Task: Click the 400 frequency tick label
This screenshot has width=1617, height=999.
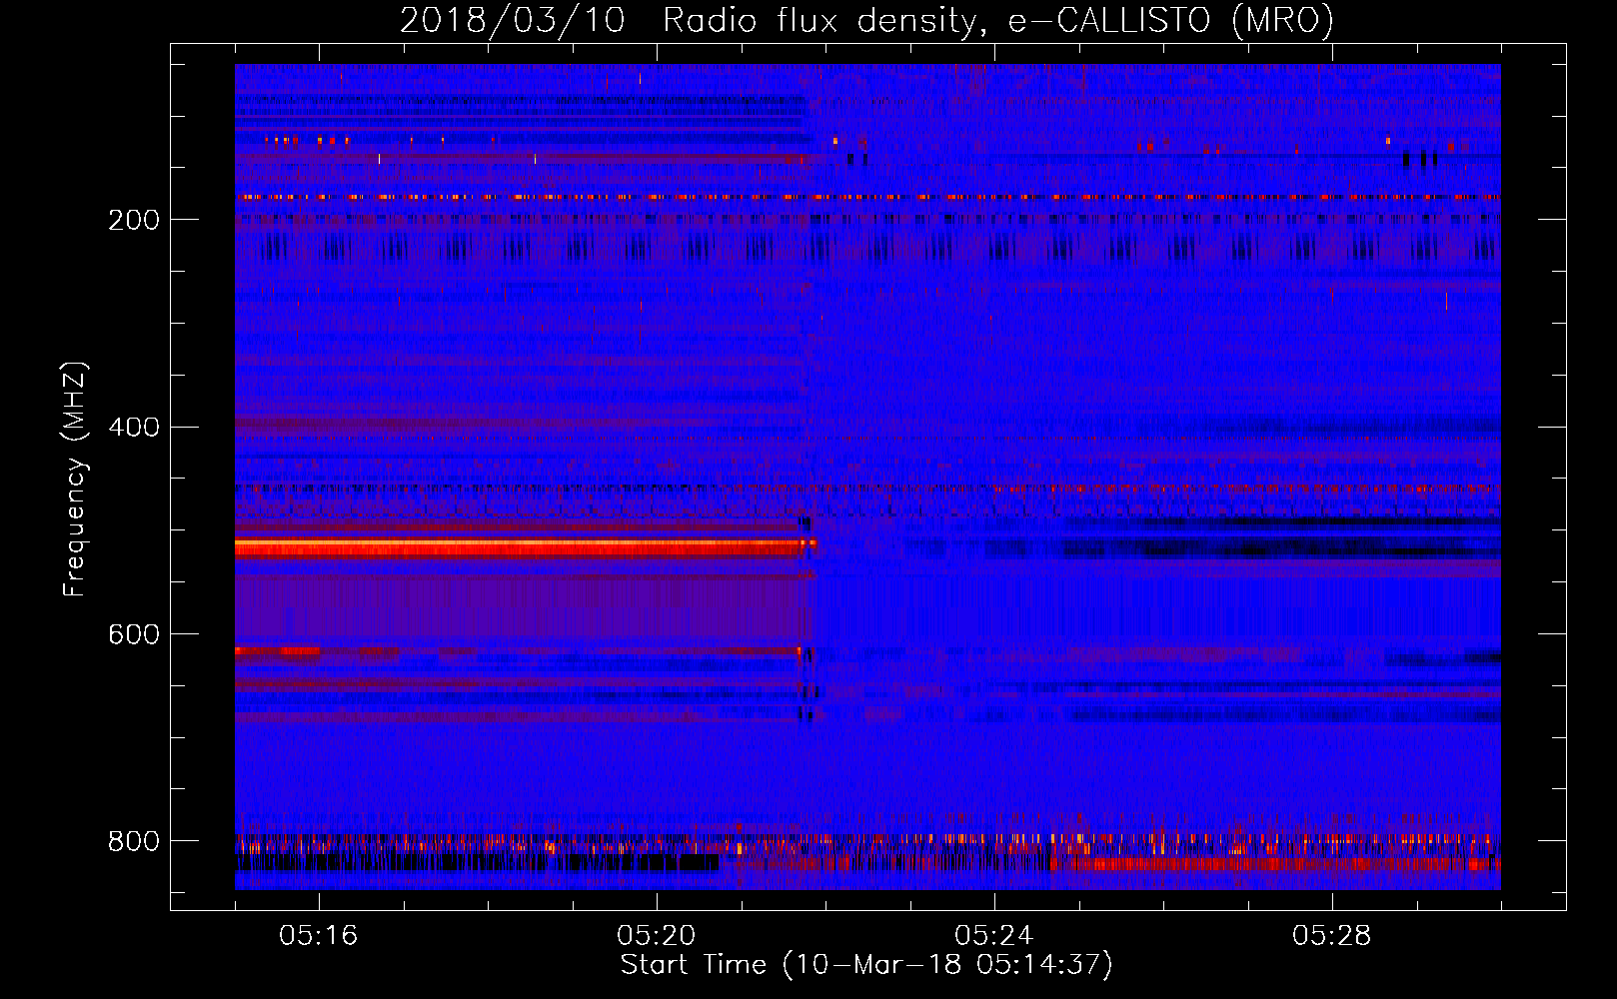Action: tap(134, 428)
